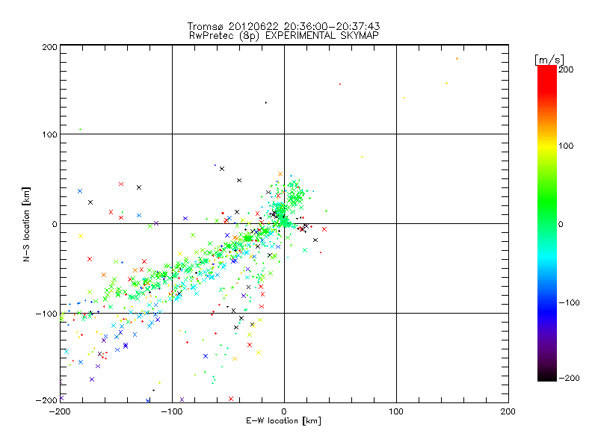Screen dimensions: 598x448
Task: Click the x-axis tick label '-100'
Action: 171,411
